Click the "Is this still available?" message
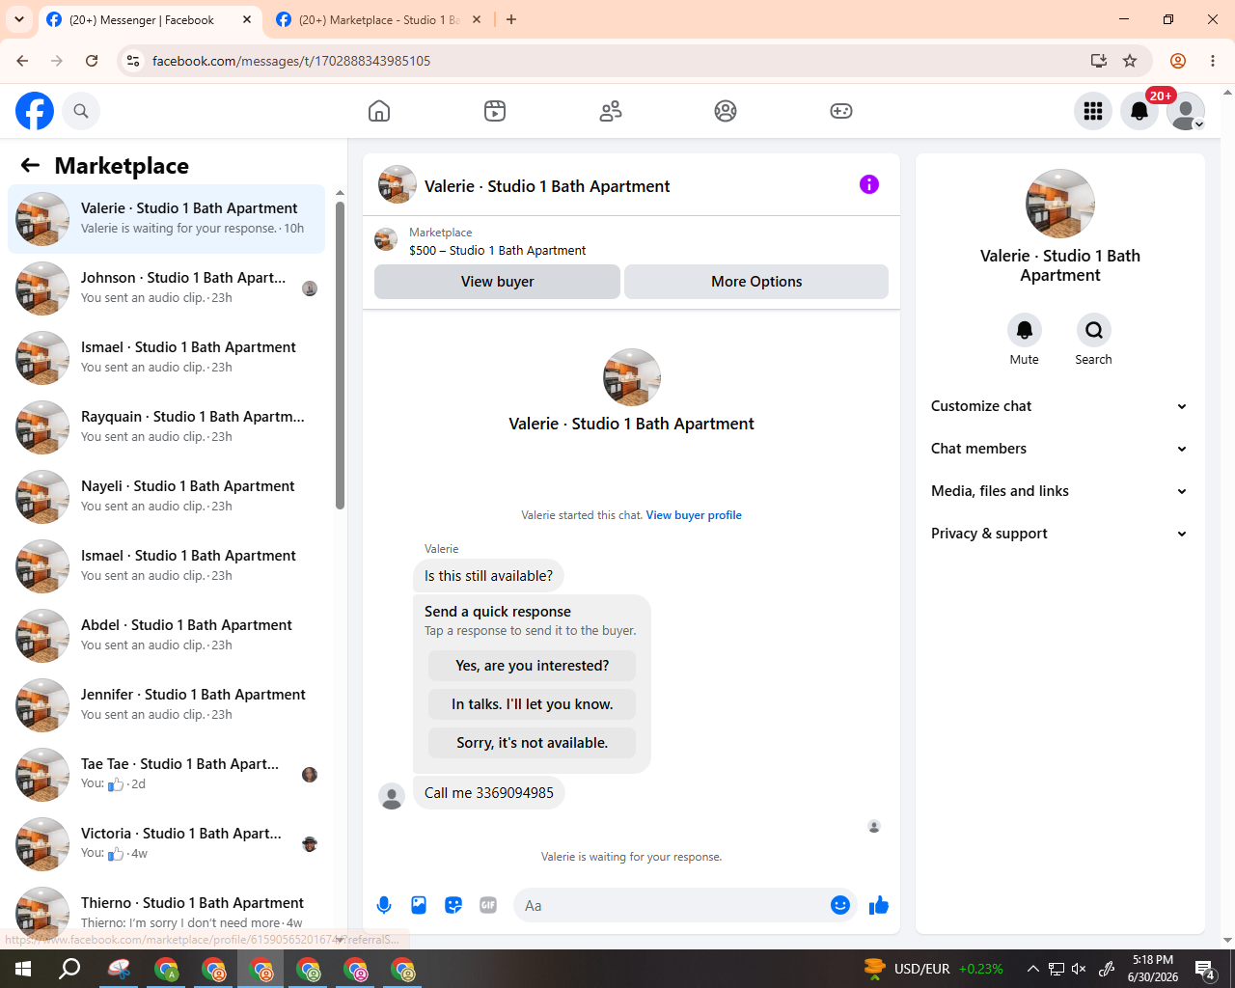The image size is (1235, 988). (488, 576)
